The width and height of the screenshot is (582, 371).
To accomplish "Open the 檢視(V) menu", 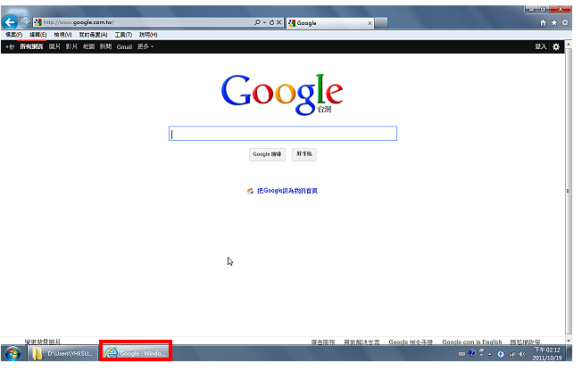I will coord(62,35).
